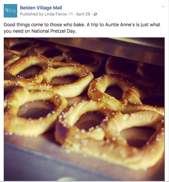Screen dimensions: 169x182
Task: Click the BV monogram inside the avatar
Action: [x=7, y=10]
